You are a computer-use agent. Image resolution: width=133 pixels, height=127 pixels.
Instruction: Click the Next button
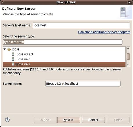(x=69, y=120)
